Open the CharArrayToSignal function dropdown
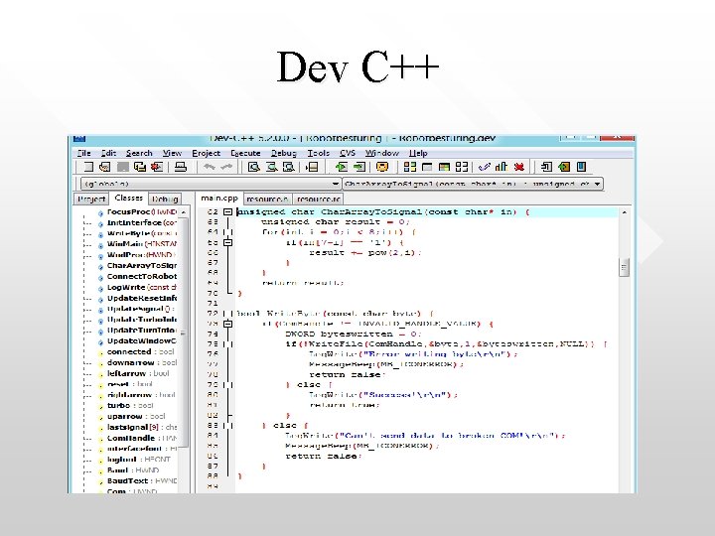Screen dimensions: 715x536 coord(473,184)
